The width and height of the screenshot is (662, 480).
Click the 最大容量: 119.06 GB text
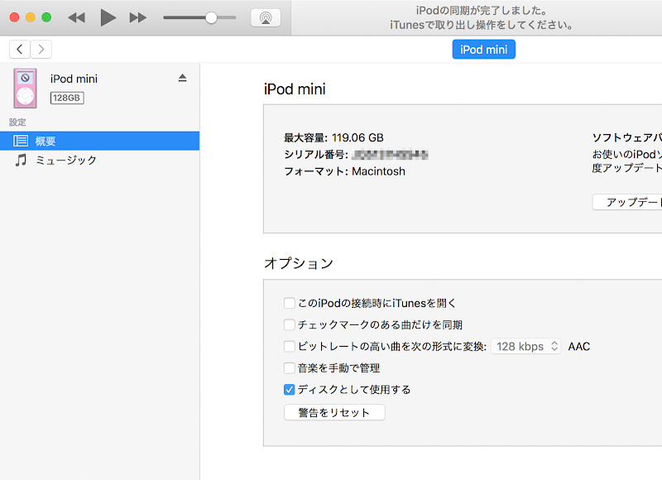tap(333, 137)
